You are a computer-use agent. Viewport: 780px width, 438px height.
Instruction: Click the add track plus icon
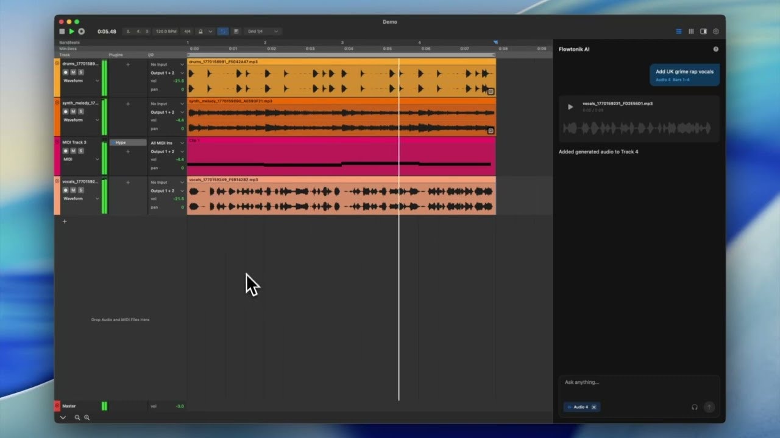click(65, 221)
